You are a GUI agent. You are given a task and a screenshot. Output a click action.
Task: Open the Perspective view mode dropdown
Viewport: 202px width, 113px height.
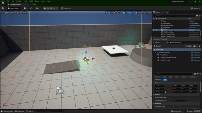pos(10,13)
